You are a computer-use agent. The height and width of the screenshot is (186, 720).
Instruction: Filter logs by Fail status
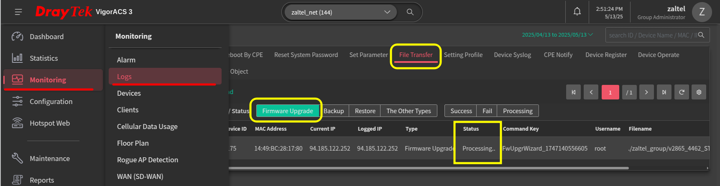487,111
